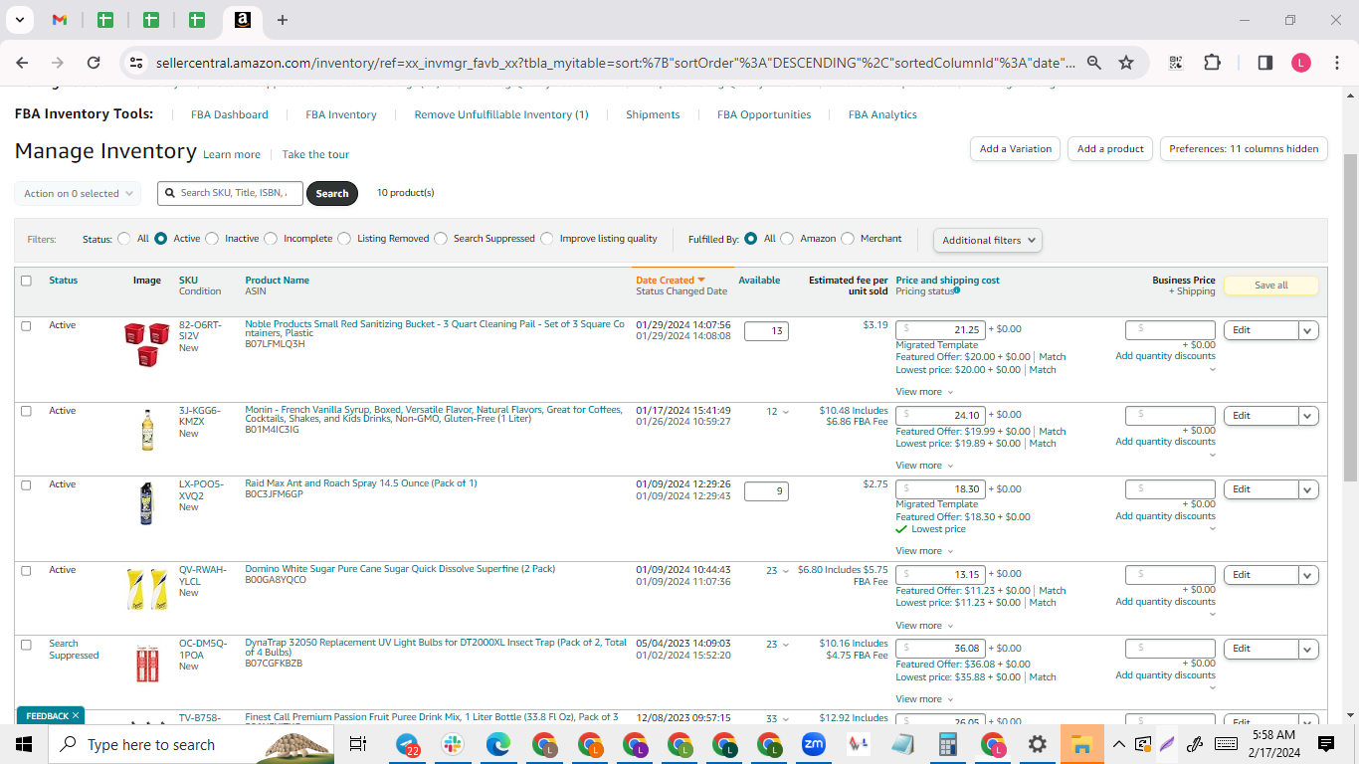Check the Raid Max spray row checkbox
Viewport: 1359px width, 764px height.
click(26, 484)
